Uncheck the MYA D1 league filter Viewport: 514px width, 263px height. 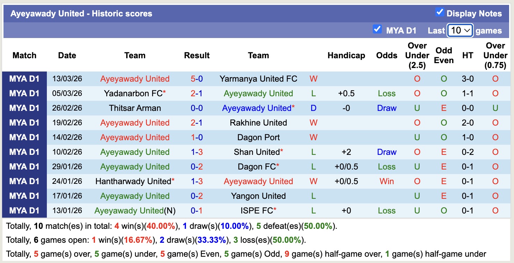click(x=377, y=30)
